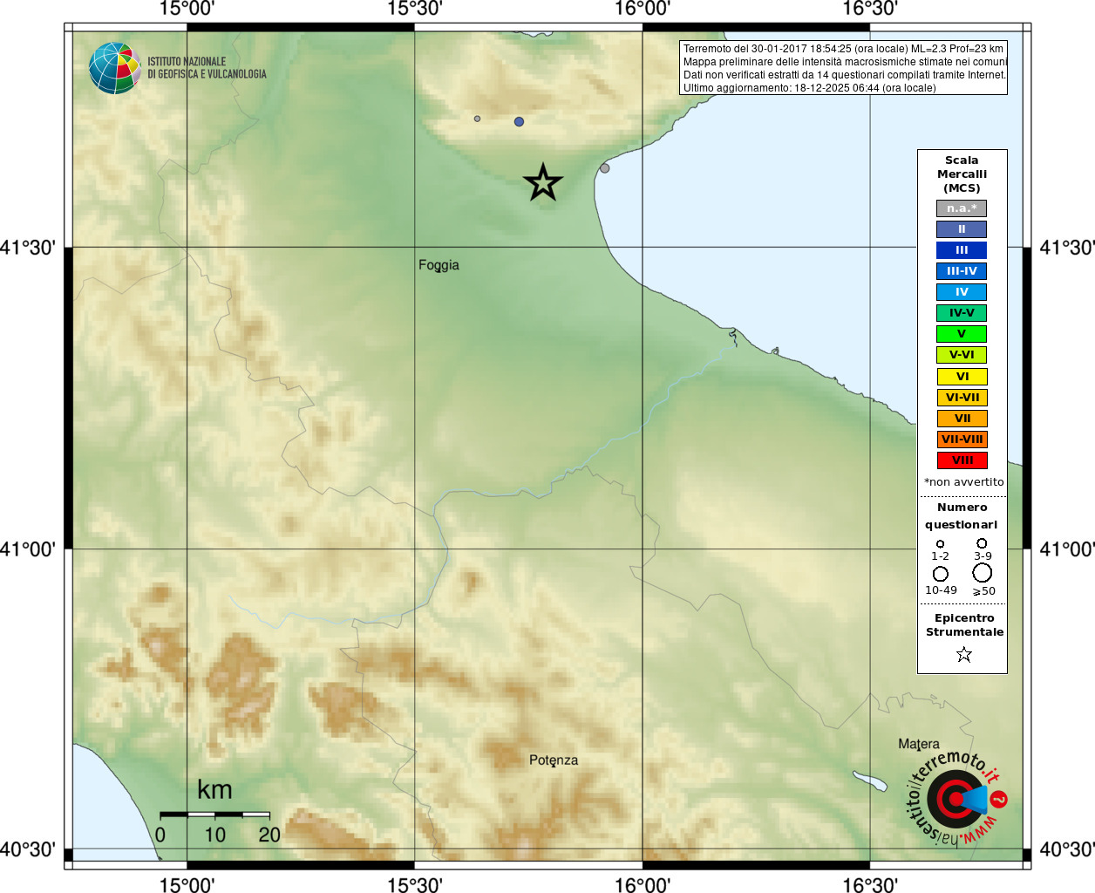Click the 'Dati non verificati' info line
Viewport: 1095px width, 893px height.
click(844, 75)
